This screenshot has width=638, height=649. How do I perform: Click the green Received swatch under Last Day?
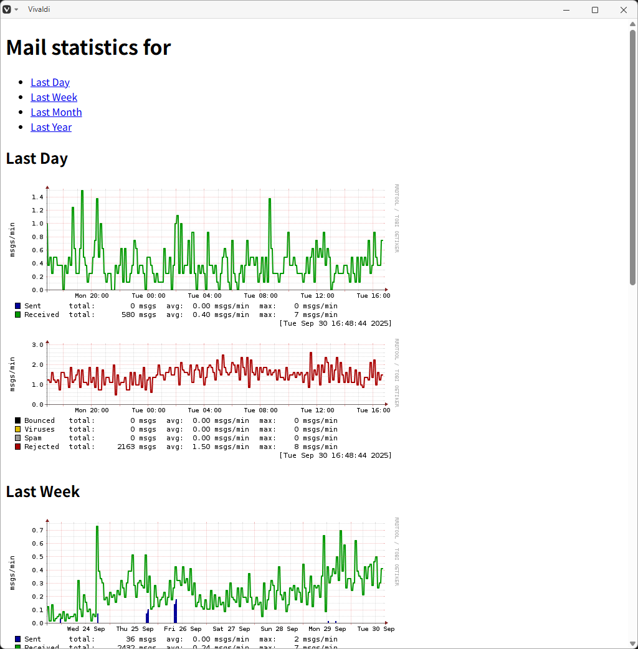[x=18, y=315]
